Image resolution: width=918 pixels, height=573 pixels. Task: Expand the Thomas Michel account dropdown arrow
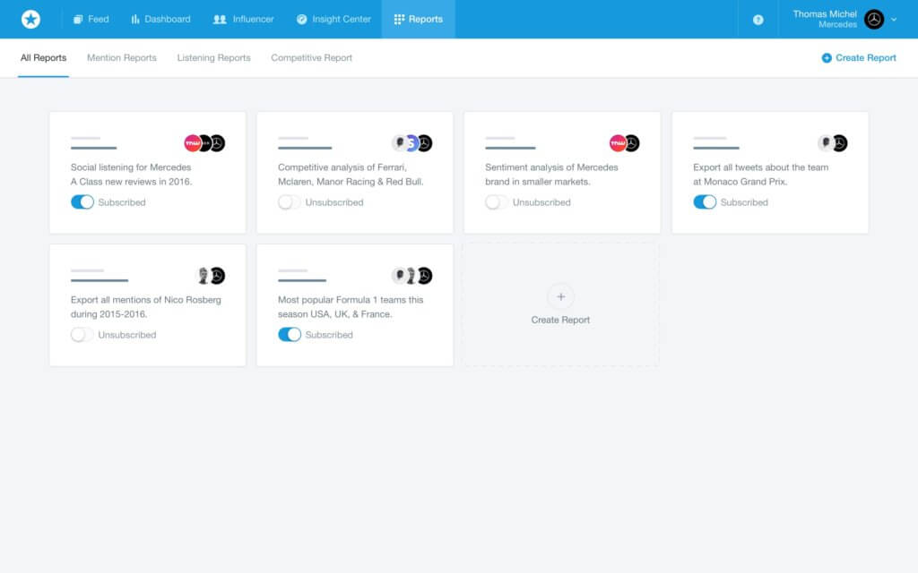tap(894, 20)
